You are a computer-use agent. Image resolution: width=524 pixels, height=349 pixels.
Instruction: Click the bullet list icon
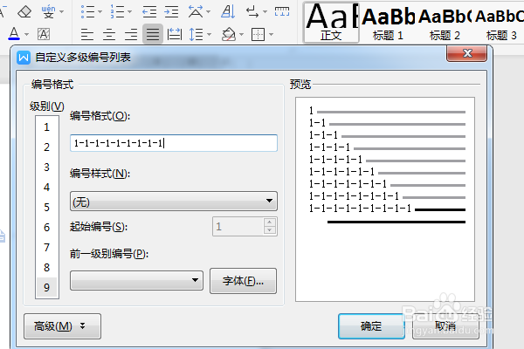coord(87,11)
